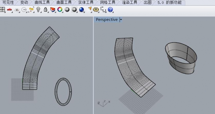Click the select objects shapes icon

31,10
